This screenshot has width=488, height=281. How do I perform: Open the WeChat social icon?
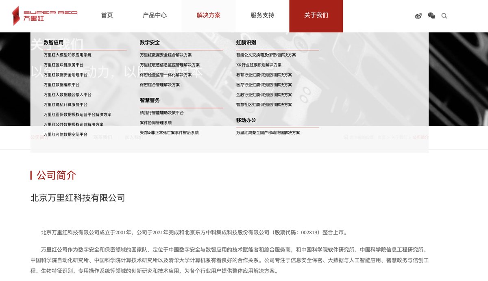click(x=431, y=16)
